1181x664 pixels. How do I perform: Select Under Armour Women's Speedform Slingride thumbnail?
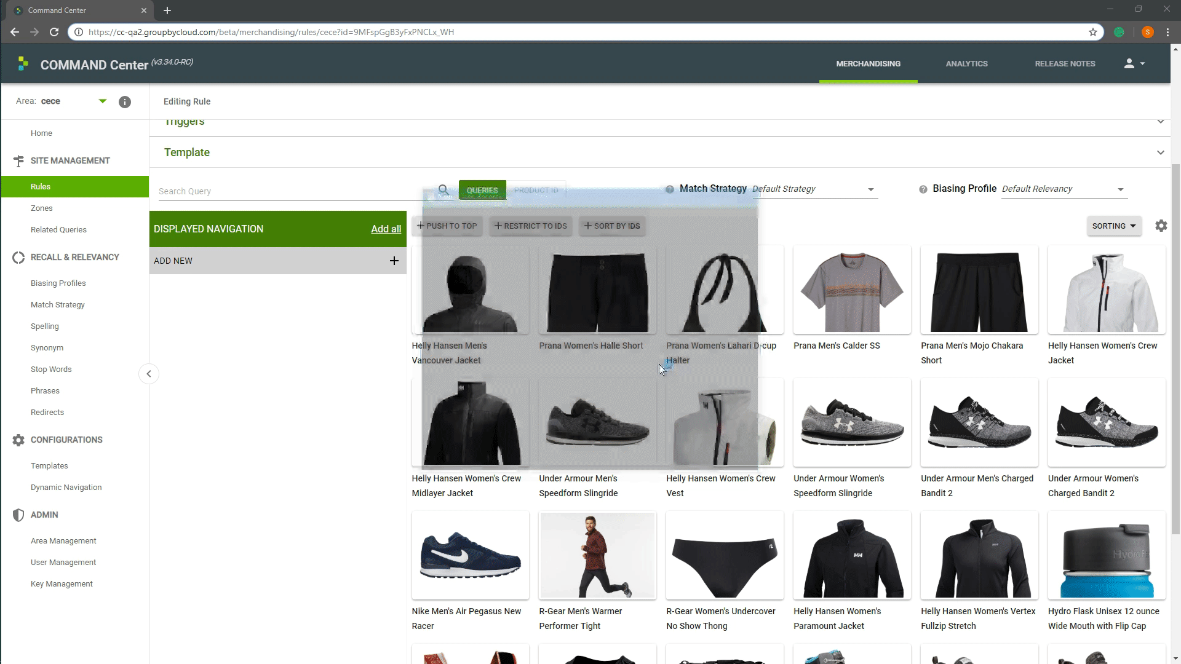[852, 423]
